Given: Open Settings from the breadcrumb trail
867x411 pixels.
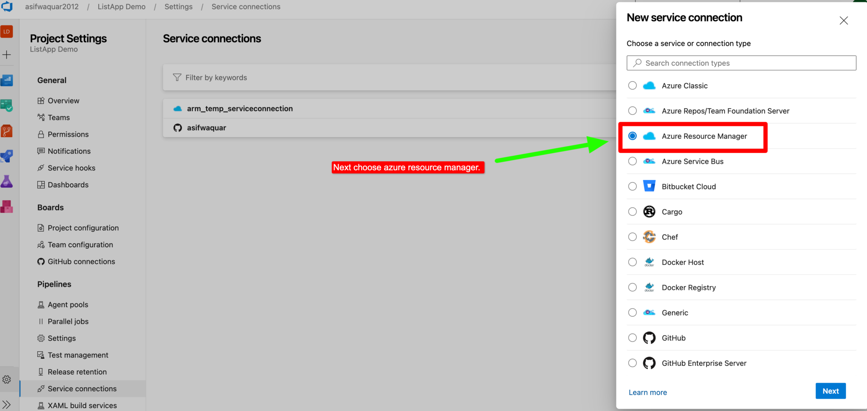Looking at the screenshot, I should [x=178, y=6].
